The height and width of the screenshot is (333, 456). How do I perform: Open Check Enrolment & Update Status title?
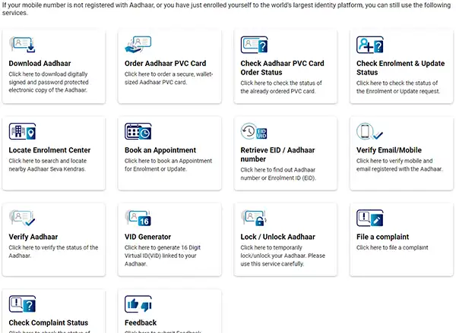pyautogui.click(x=401, y=68)
